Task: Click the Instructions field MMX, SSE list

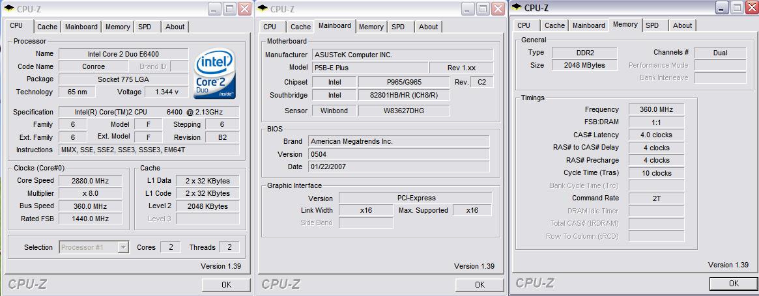Action: 149,150
